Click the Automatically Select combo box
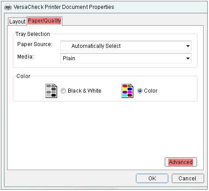Viewport: 209px width, 191px height. point(126,46)
